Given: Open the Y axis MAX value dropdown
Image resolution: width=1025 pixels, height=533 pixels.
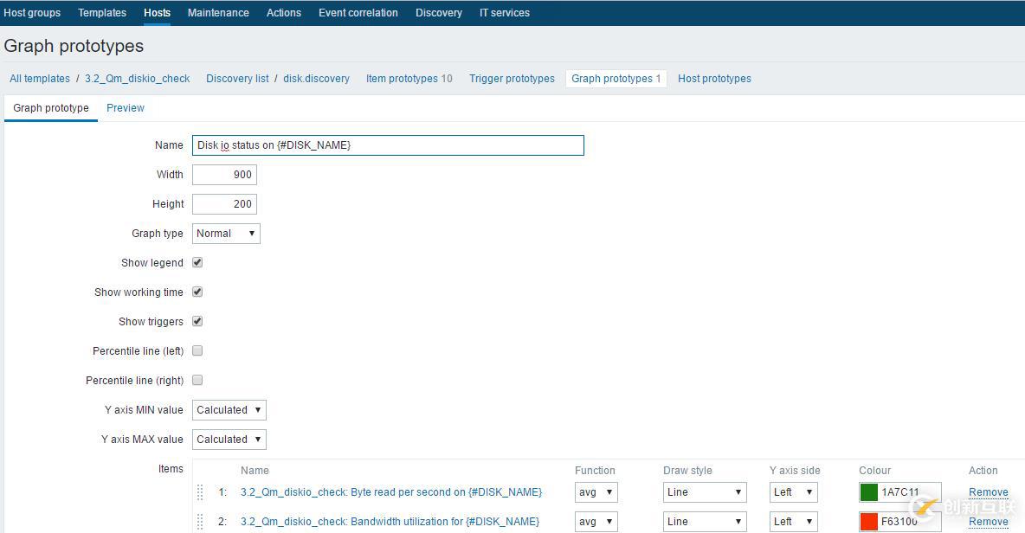Looking at the screenshot, I should coord(229,440).
